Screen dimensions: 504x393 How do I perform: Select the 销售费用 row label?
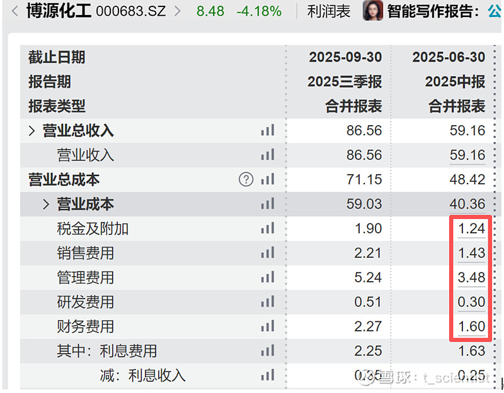(x=86, y=253)
